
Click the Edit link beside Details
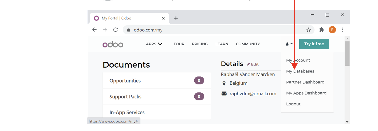(x=253, y=64)
